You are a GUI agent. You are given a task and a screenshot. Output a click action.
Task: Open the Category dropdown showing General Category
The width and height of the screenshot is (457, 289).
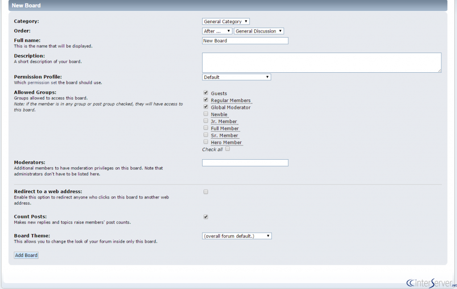click(225, 21)
